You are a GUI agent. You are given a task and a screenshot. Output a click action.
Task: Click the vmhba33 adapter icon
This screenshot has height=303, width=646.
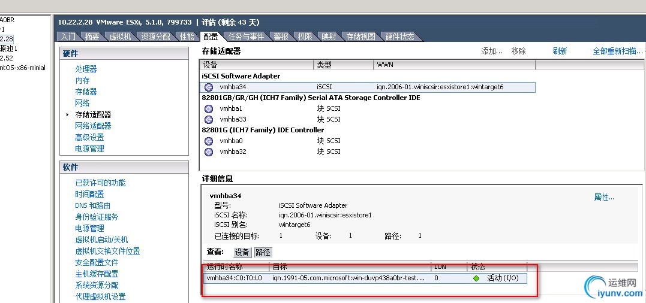(x=209, y=119)
